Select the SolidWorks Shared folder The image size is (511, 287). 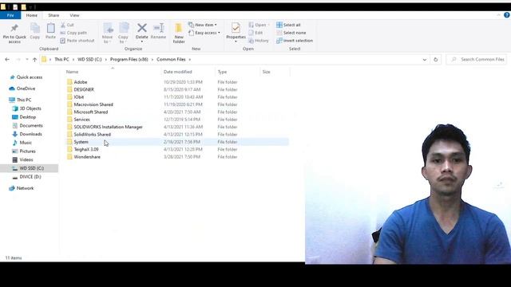click(x=92, y=135)
